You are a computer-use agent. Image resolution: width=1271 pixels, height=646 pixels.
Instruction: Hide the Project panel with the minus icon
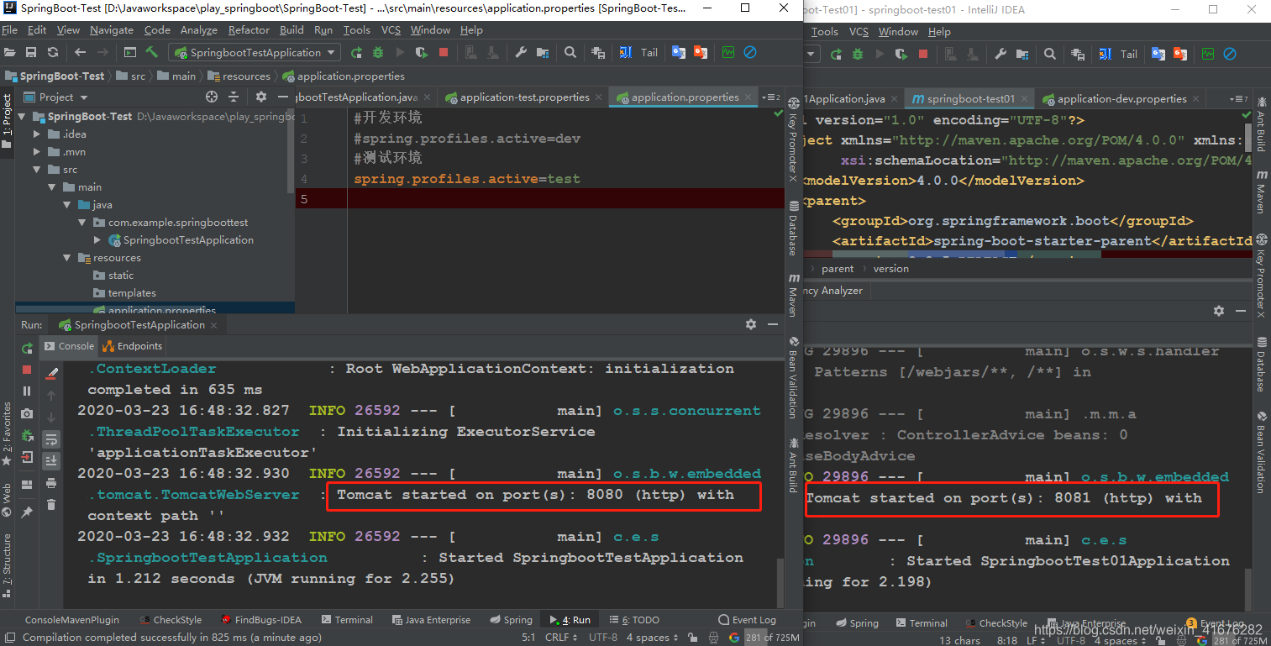pyautogui.click(x=283, y=97)
